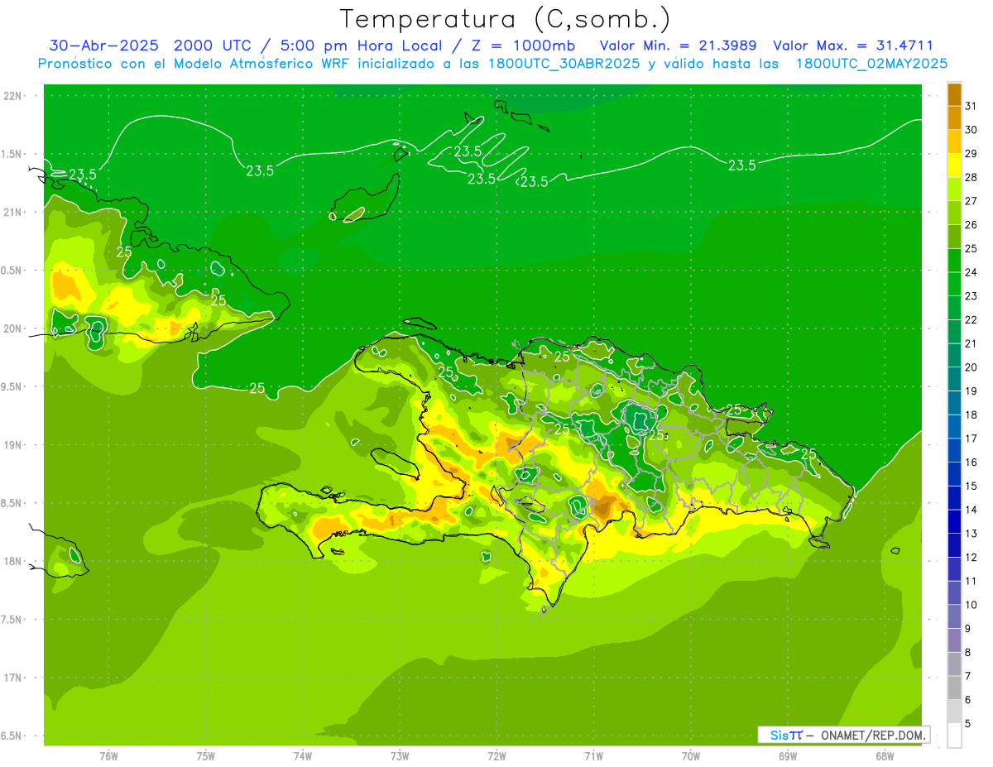Image resolution: width=993 pixels, height=767 pixels.
Task: Click the "68W" longitude axis label
Action: [885, 756]
